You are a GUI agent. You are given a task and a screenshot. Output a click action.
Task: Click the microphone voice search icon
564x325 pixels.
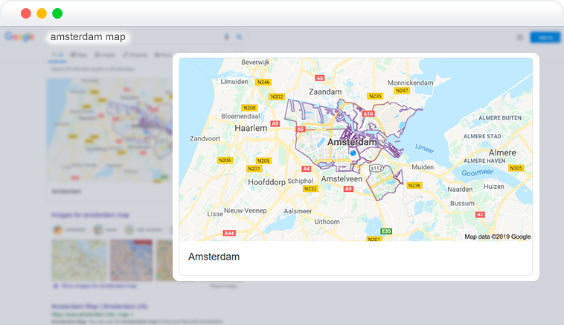[227, 36]
